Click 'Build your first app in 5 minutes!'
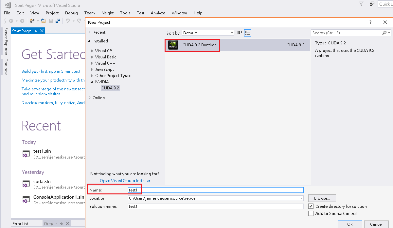 [51, 71]
